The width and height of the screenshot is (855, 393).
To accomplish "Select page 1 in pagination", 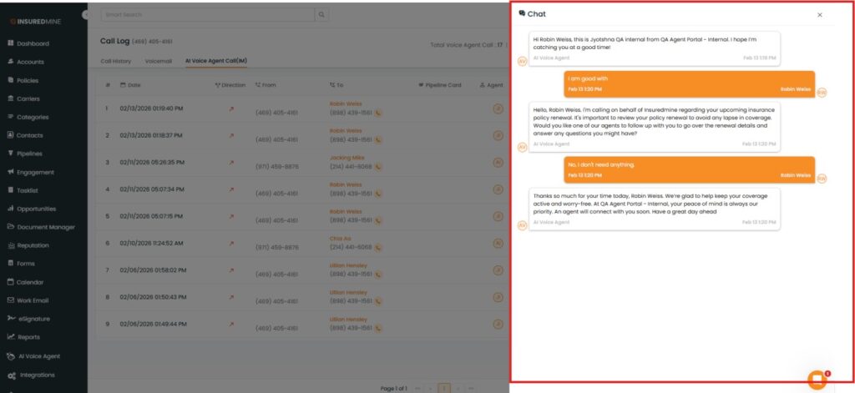I will coord(444,388).
